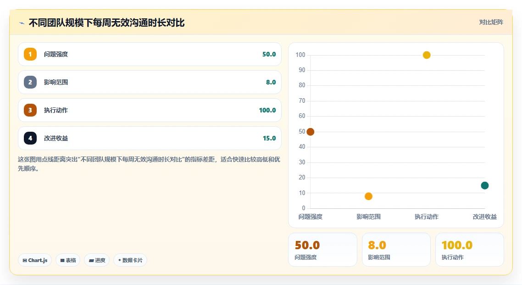522x285 pixels.
Task: Click the teal data point for 改进收益
Action: pyautogui.click(x=485, y=185)
